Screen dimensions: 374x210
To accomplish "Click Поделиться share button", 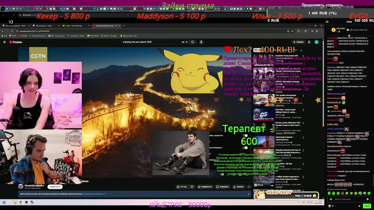I will point(205,187).
